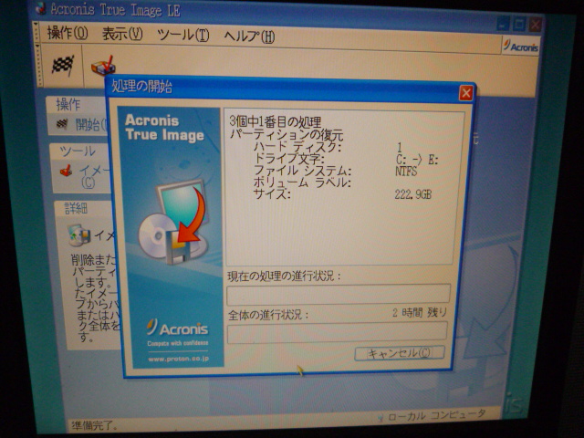This screenshot has width=584, height=438.
Task: Click the 詳細 sidebar panel header
Action: 83,208
